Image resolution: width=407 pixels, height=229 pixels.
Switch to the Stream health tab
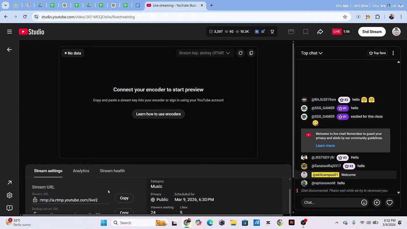tap(112, 171)
